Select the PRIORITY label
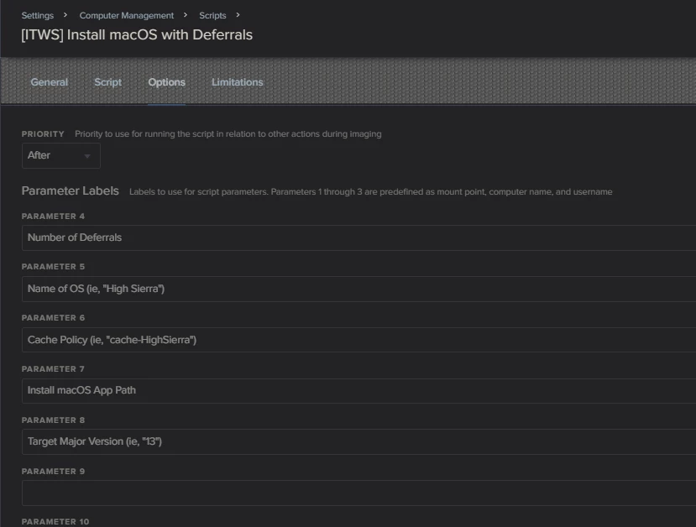Screen dimensions: 696x527 click(43, 134)
